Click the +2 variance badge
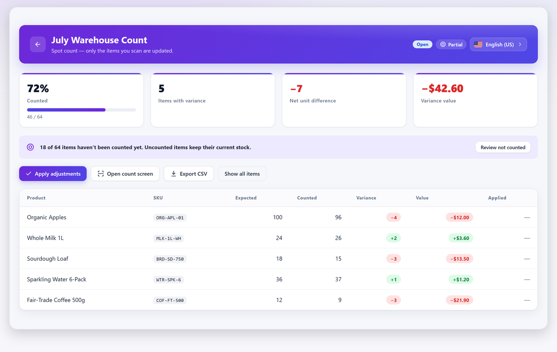Image resolution: width=557 pixels, height=352 pixels. pyautogui.click(x=393, y=238)
